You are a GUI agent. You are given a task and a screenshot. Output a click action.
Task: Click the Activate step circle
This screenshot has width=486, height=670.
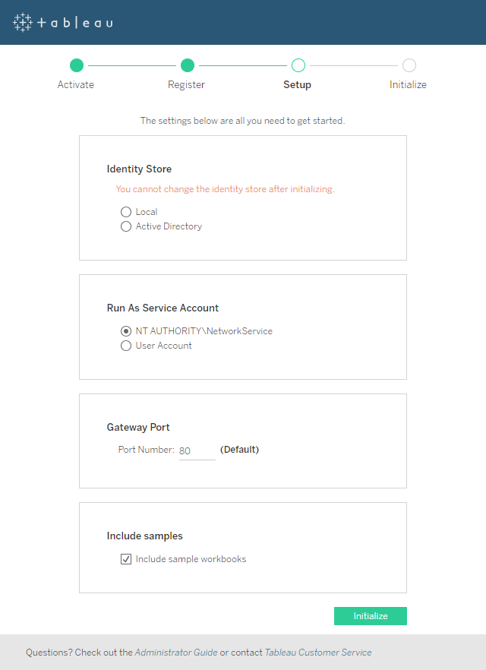tap(77, 65)
